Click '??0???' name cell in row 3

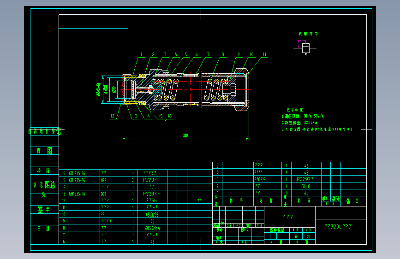point(260,179)
